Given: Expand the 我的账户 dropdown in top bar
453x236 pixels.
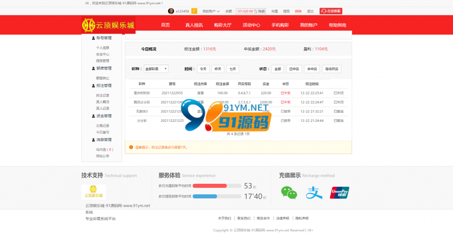Looking at the screenshot, I should click(211, 11).
